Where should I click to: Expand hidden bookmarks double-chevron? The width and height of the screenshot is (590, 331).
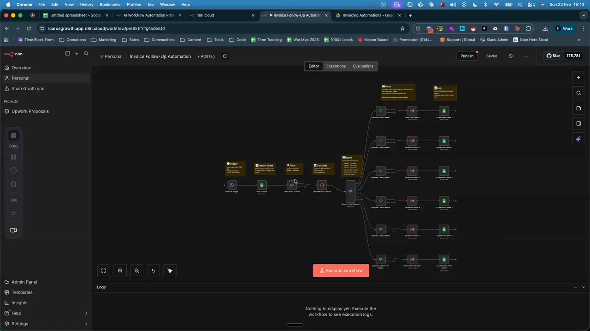[578, 40]
